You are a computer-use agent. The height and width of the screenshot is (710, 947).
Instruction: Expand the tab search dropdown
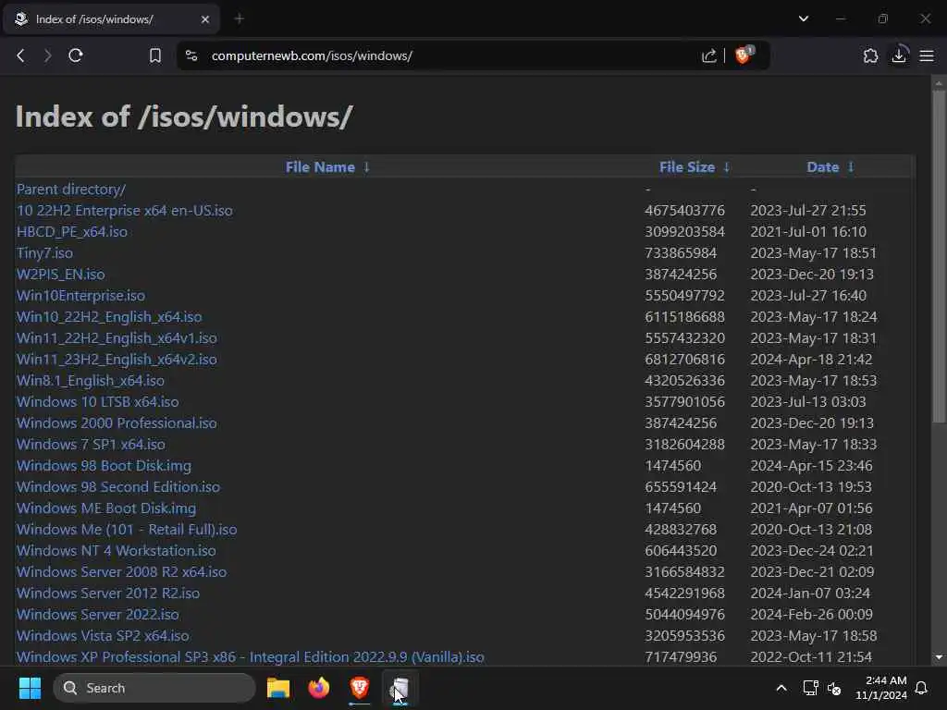(x=804, y=18)
